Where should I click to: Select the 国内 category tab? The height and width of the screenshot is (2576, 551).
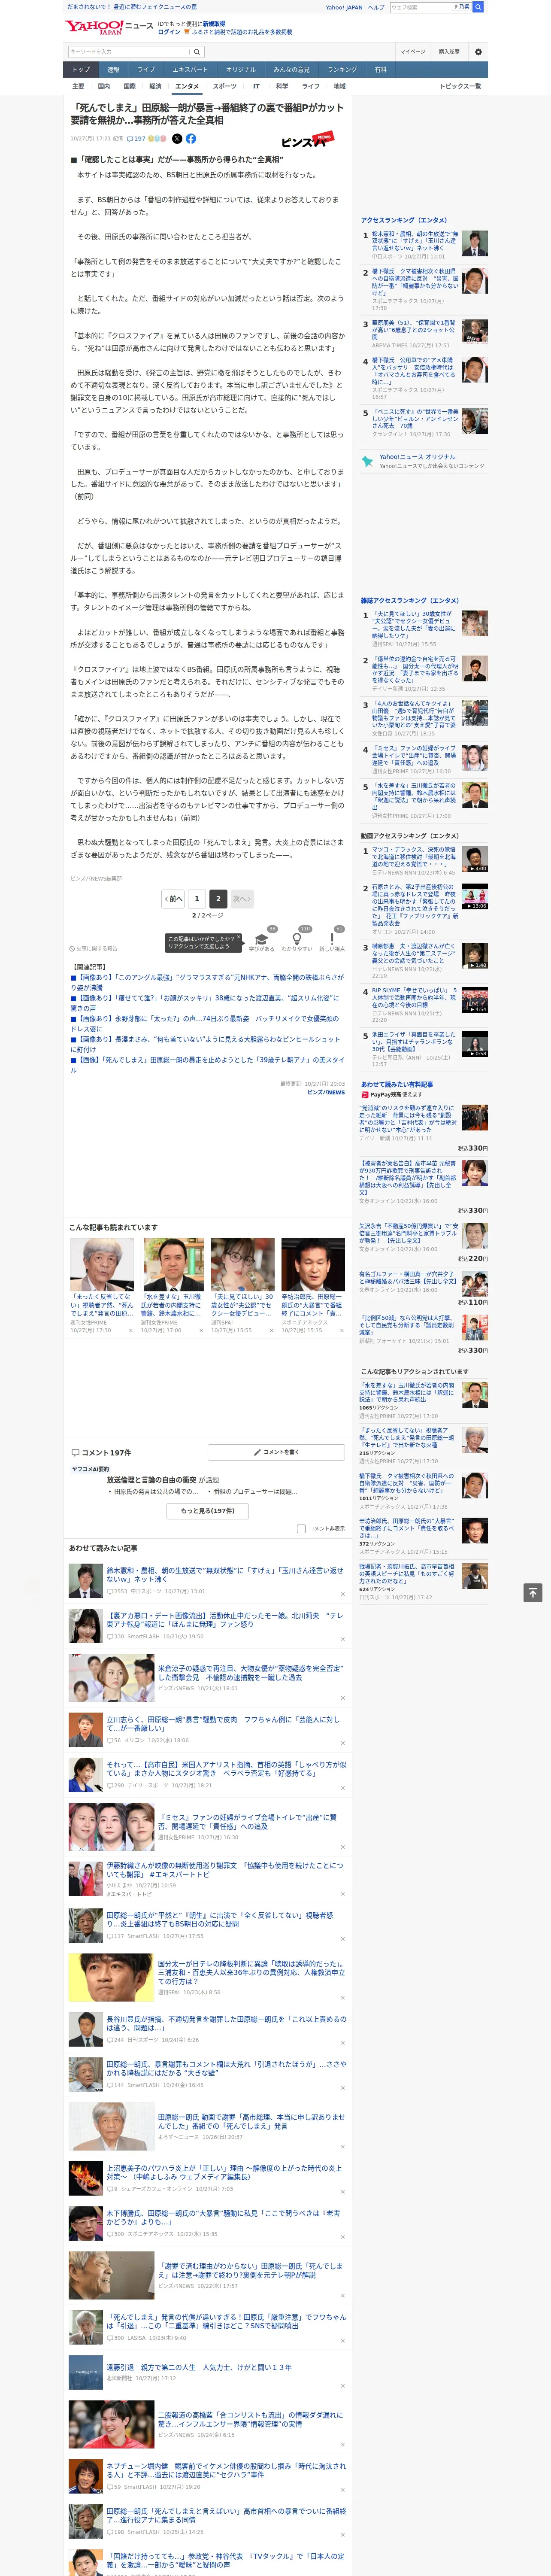tap(104, 86)
